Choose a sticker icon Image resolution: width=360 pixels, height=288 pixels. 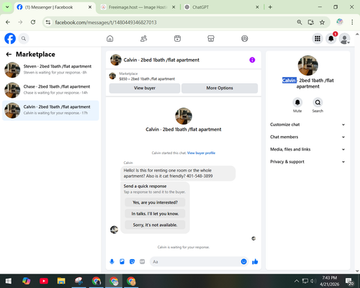pos(132,261)
